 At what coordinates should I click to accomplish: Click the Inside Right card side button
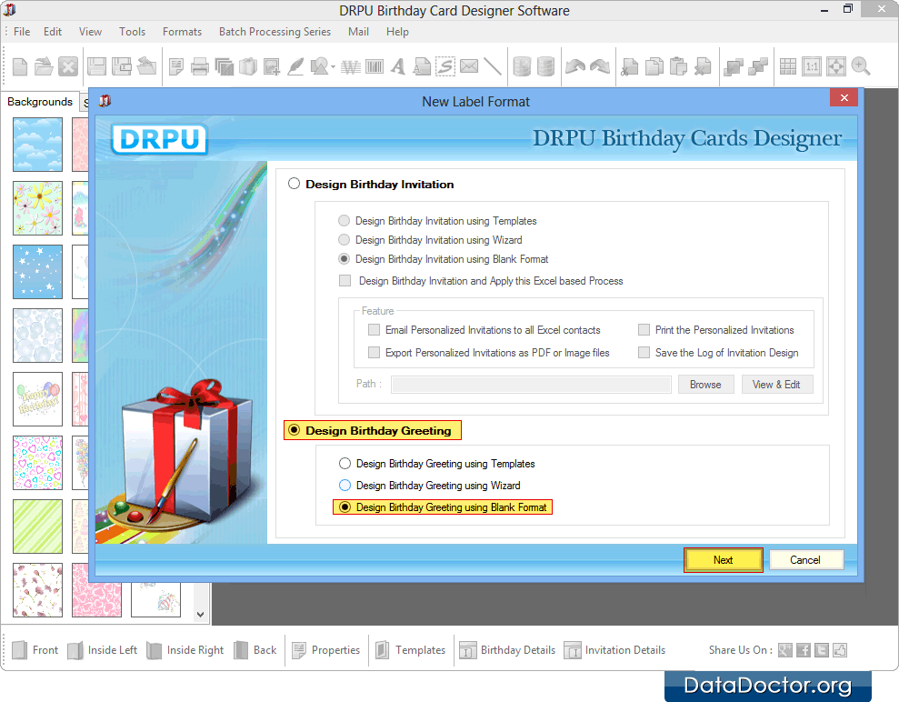point(185,650)
